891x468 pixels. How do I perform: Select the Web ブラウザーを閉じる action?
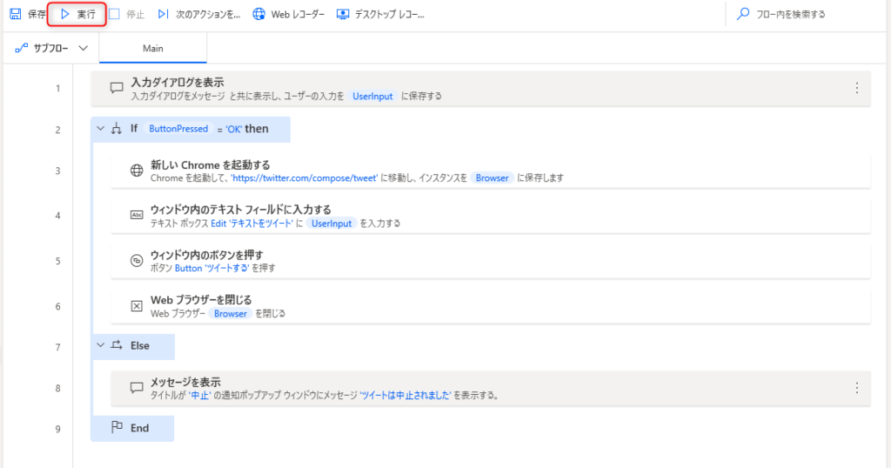point(491,306)
